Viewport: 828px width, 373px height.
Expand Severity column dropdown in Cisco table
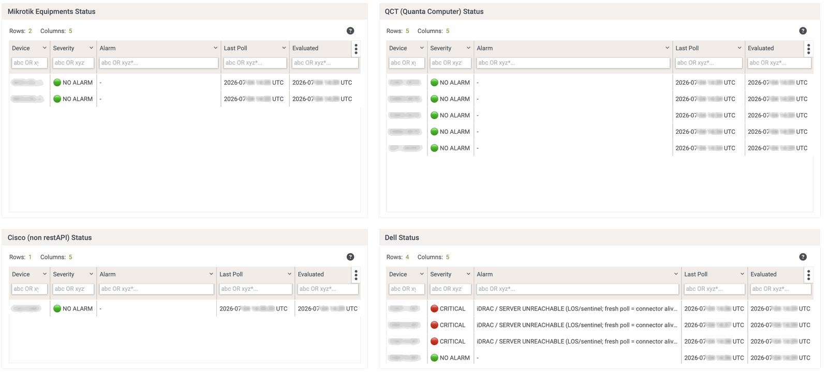[x=91, y=274]
